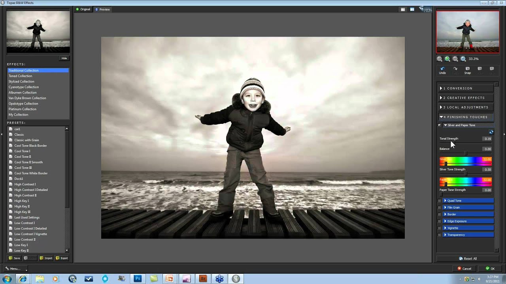506x284 pixels.
Task: Click the Paper Hue color slider
Action: coord(465,181)
